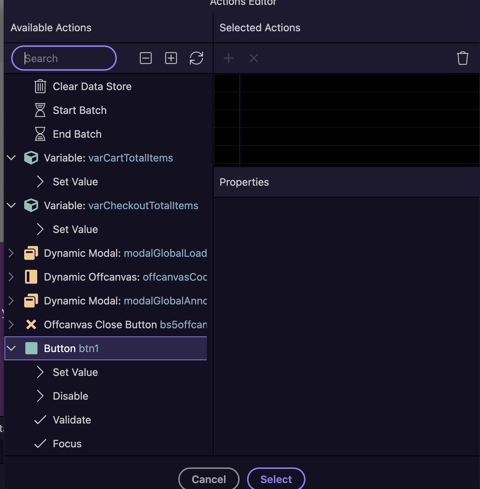Select the Start Batch action
This screenshot has width=480, height=489.
(80, 110)
